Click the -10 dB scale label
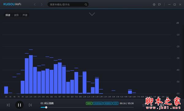 [178, 35]
